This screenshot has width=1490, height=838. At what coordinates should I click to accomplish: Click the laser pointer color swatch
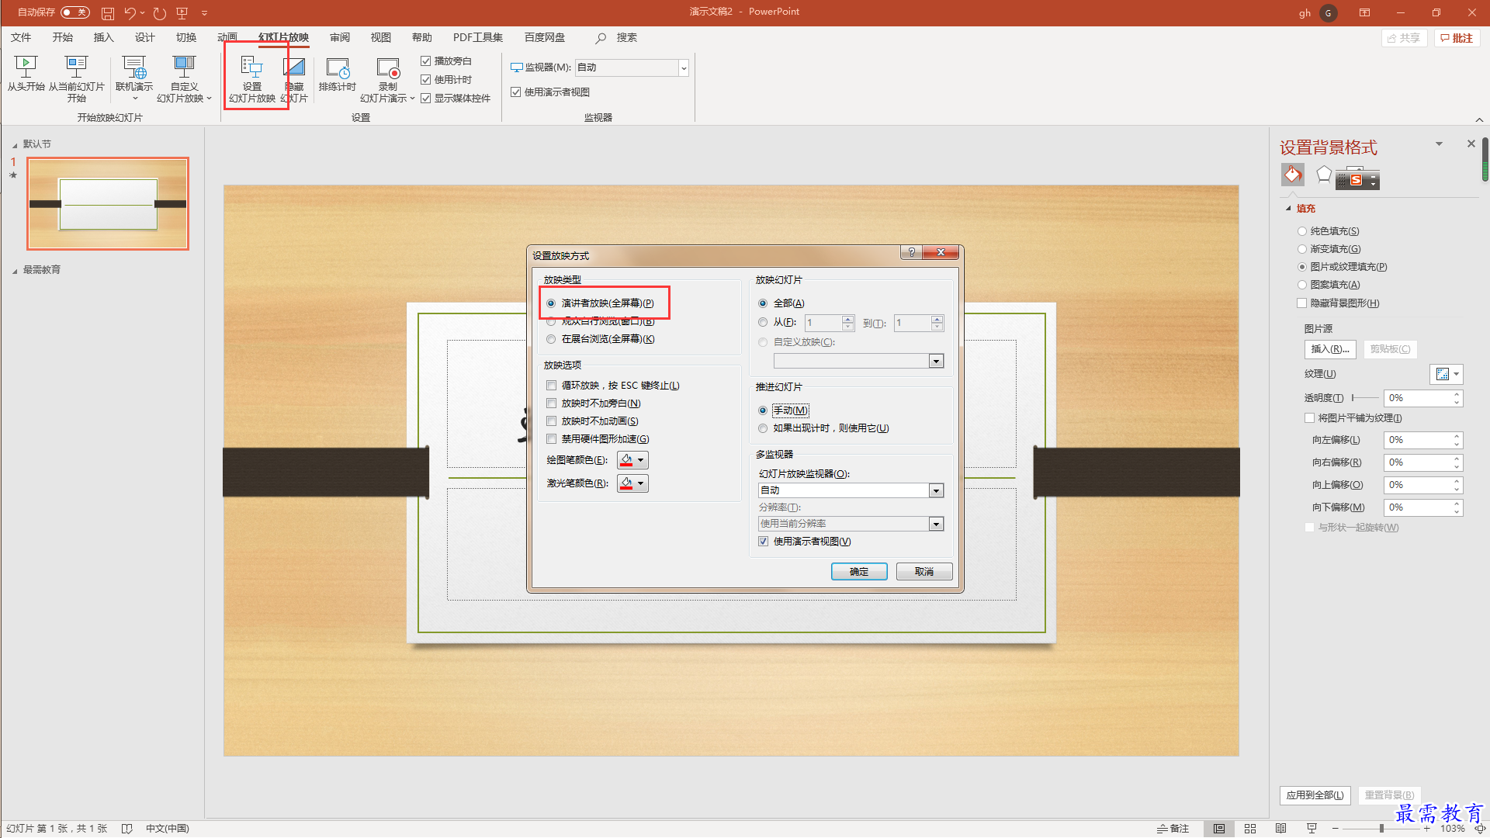(626, 483)
